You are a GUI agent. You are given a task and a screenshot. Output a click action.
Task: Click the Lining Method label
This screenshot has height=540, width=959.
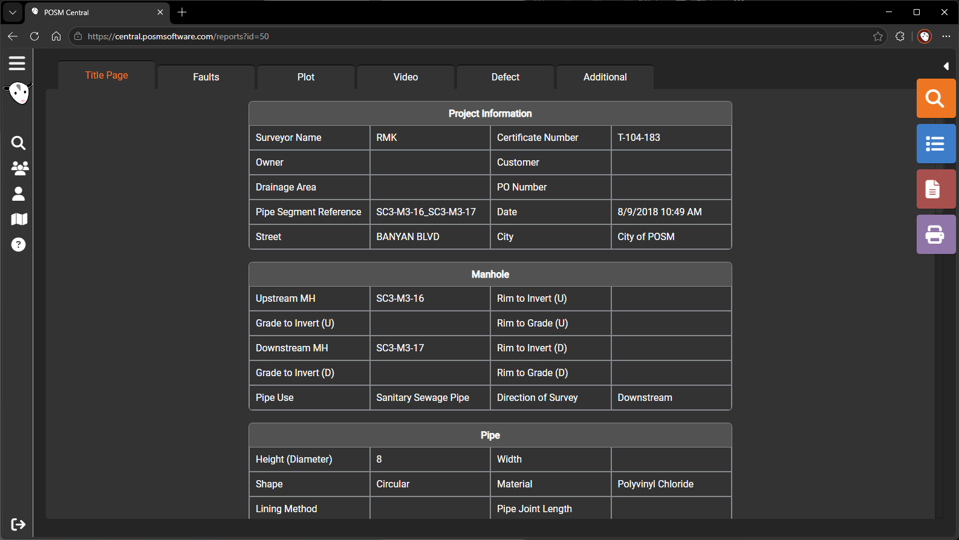(x=287, y=509)
